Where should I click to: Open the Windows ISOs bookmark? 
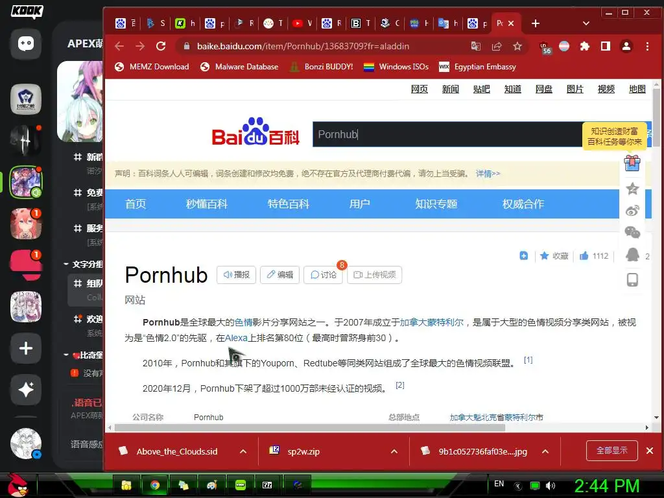(396, 67)
